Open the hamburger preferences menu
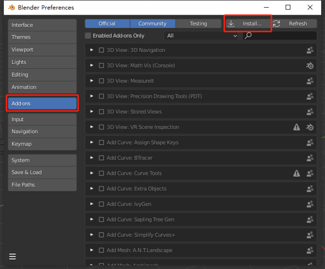The height and width of the screenshot is (269, 325). click(12, 257)
